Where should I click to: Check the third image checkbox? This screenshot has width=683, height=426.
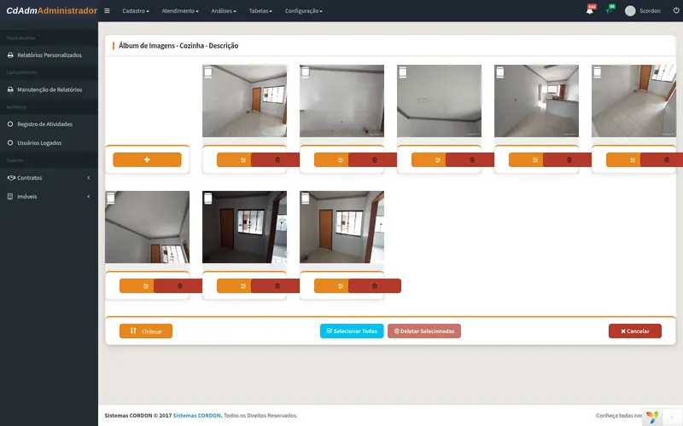[403, 72]
